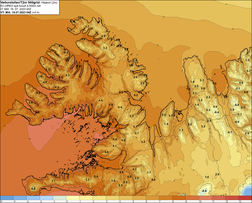
Task: Click the 10.5 temperature value on the map
Action: pyautogui.click(x=97, y=139)
